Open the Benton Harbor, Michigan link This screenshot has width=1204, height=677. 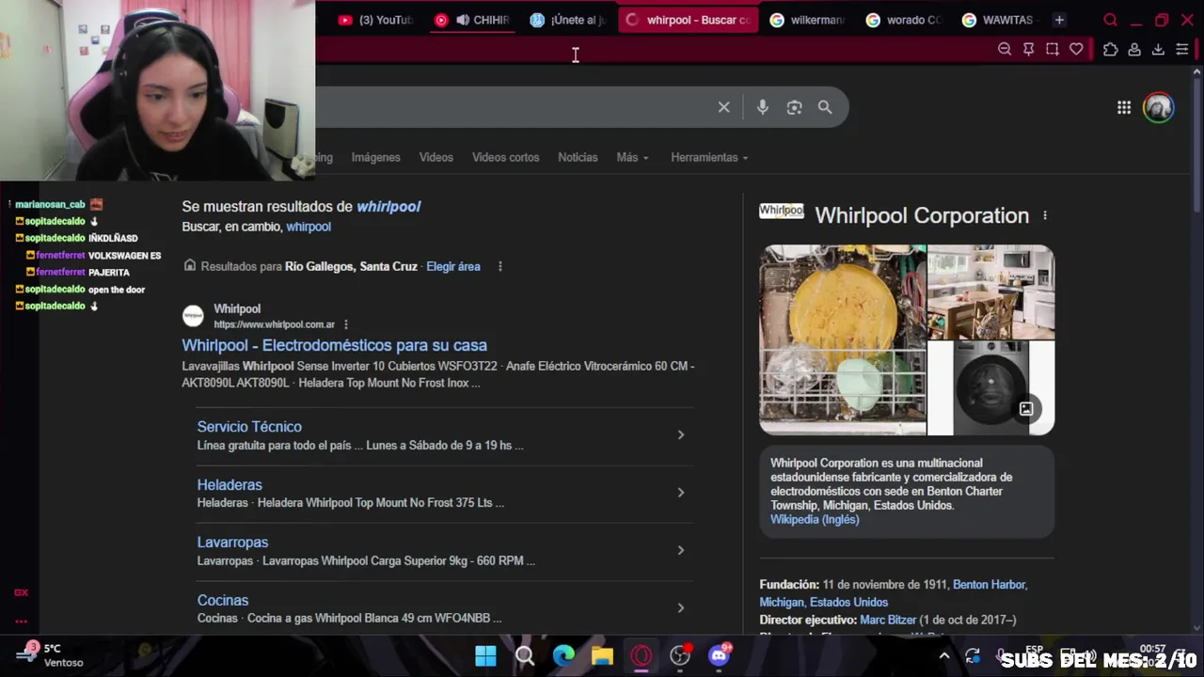tap(893, 593)
